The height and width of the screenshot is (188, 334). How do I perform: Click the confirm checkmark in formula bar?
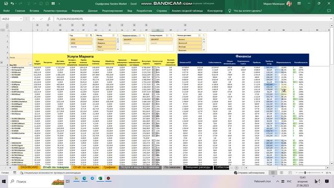41,19
